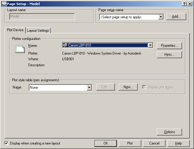The width and height of the screenshot is (194, 149).
Task: Click the Help button
Action: [x=178, y=143]
